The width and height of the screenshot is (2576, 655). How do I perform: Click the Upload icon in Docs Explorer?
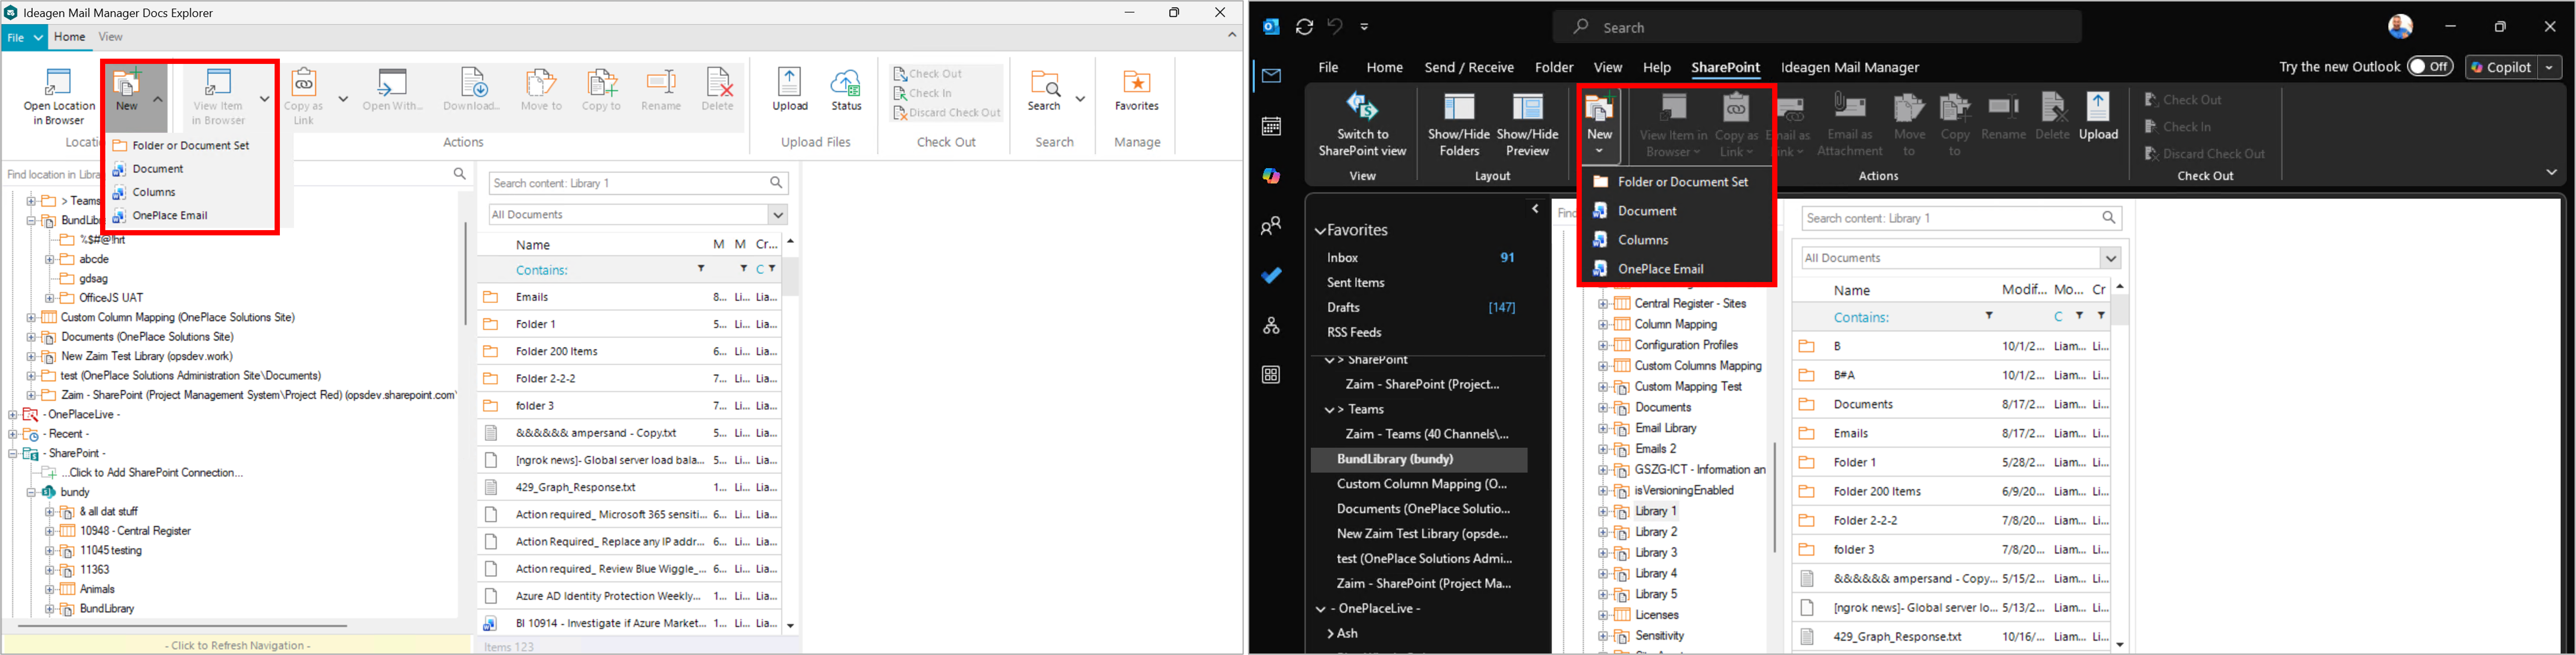[x=790, y=90]
